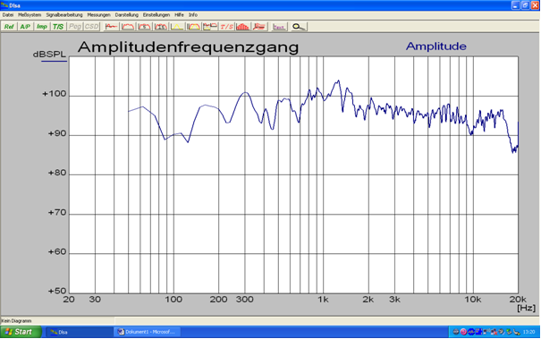The height and width of the screenshot is (339, 541).
Task: Open the Messungen menu
Action: coord(98,15)
